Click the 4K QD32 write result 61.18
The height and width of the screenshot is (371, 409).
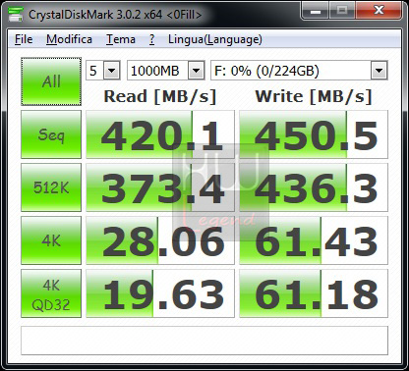(314, 293)
